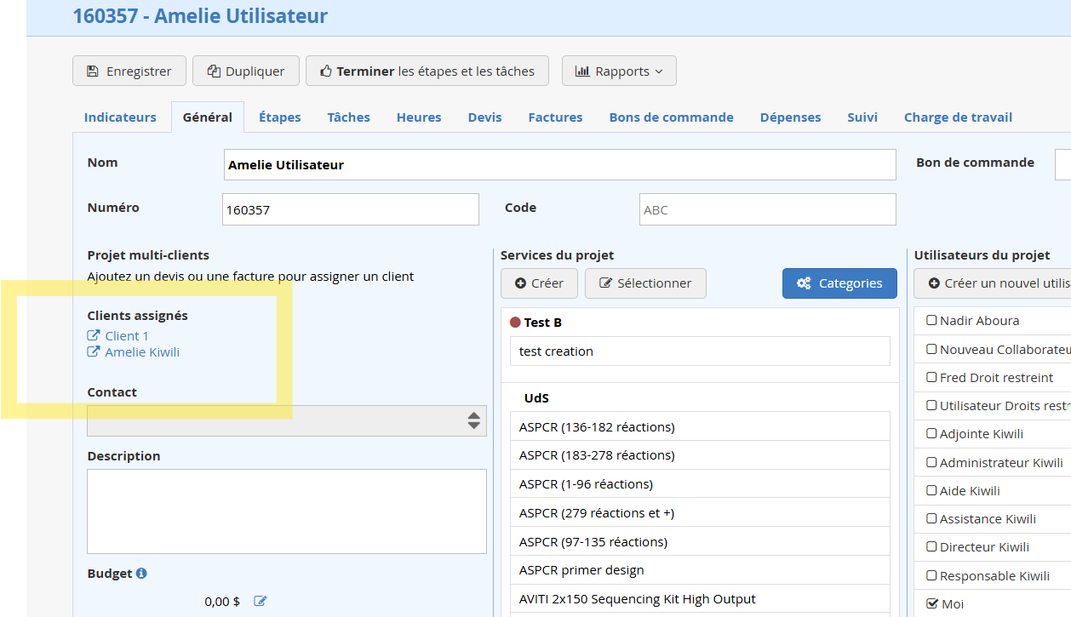Uncheck the Moi user checkbox

pyautogui.click(x=931, y=603)
